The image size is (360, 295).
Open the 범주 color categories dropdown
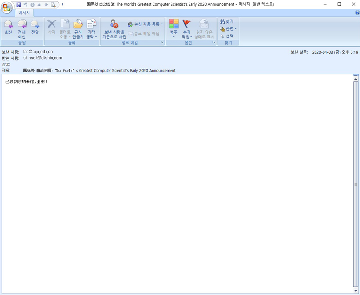tap(173, 28)
